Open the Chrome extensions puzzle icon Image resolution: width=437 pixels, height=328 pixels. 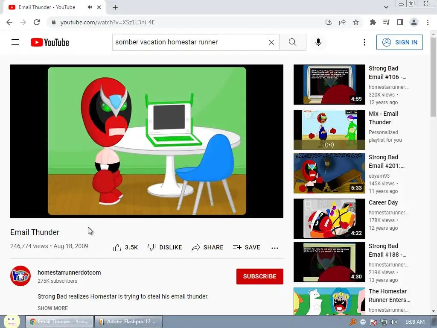373,22
